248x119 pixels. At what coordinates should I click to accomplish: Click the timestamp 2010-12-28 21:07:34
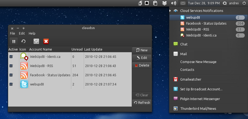101,84
